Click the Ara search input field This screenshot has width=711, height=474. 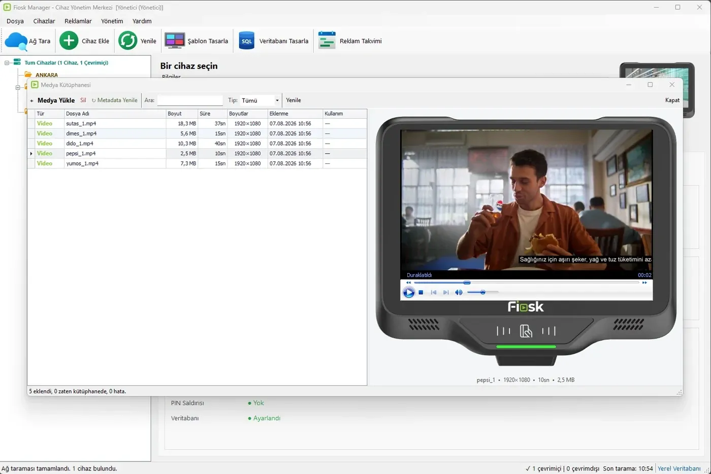tap(190, 100)
